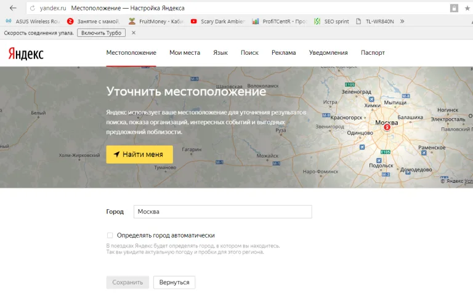The image size is (473, 293).
Task: Click the Холм-Жирковский label on the map
Action: click(79, 155)
